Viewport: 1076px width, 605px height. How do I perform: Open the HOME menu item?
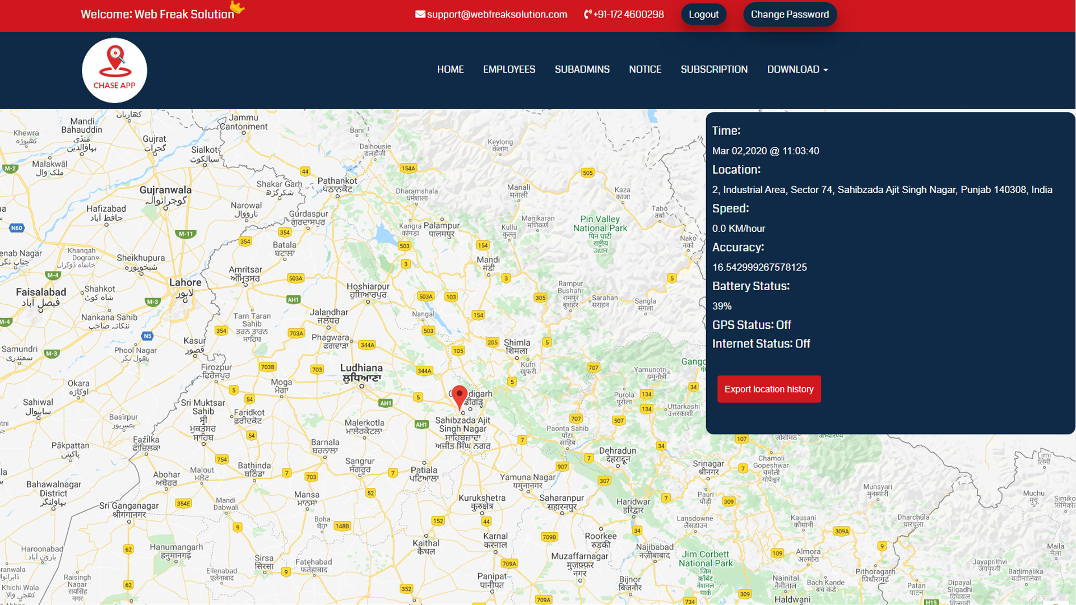click(451, 69)
